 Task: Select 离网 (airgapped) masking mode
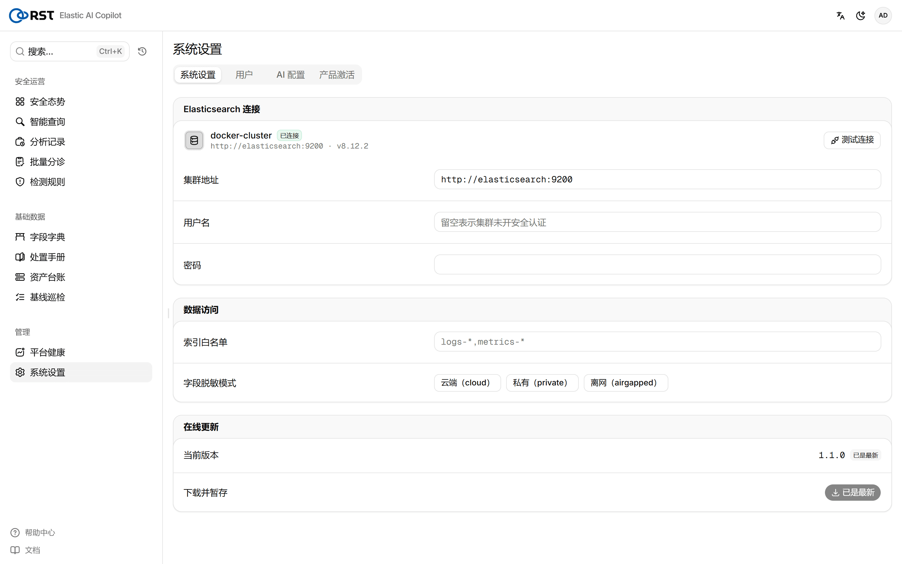tap(625, 383)
